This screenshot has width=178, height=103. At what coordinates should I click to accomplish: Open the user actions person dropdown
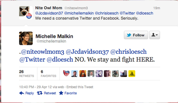154,35
